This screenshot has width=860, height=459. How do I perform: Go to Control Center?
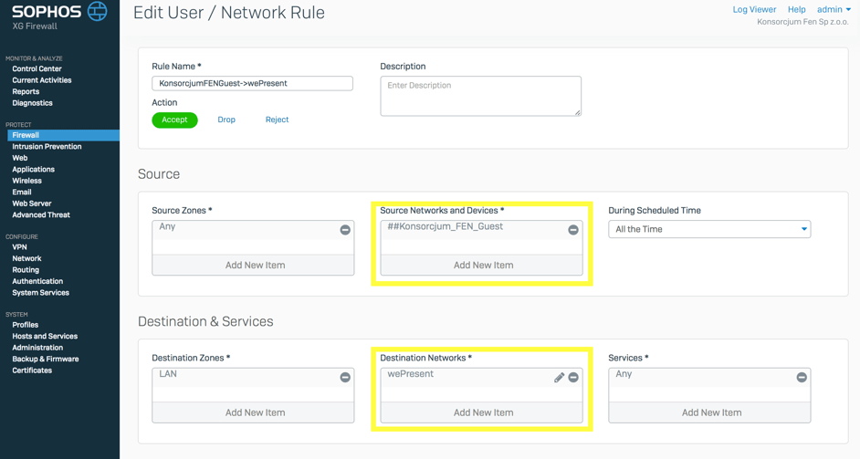point(37,68)
